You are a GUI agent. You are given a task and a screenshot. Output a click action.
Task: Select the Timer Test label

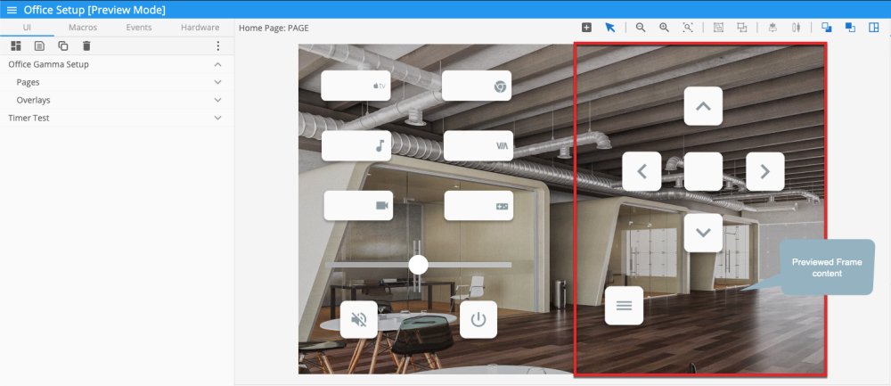pyautogui.click(x=29, y=118)
